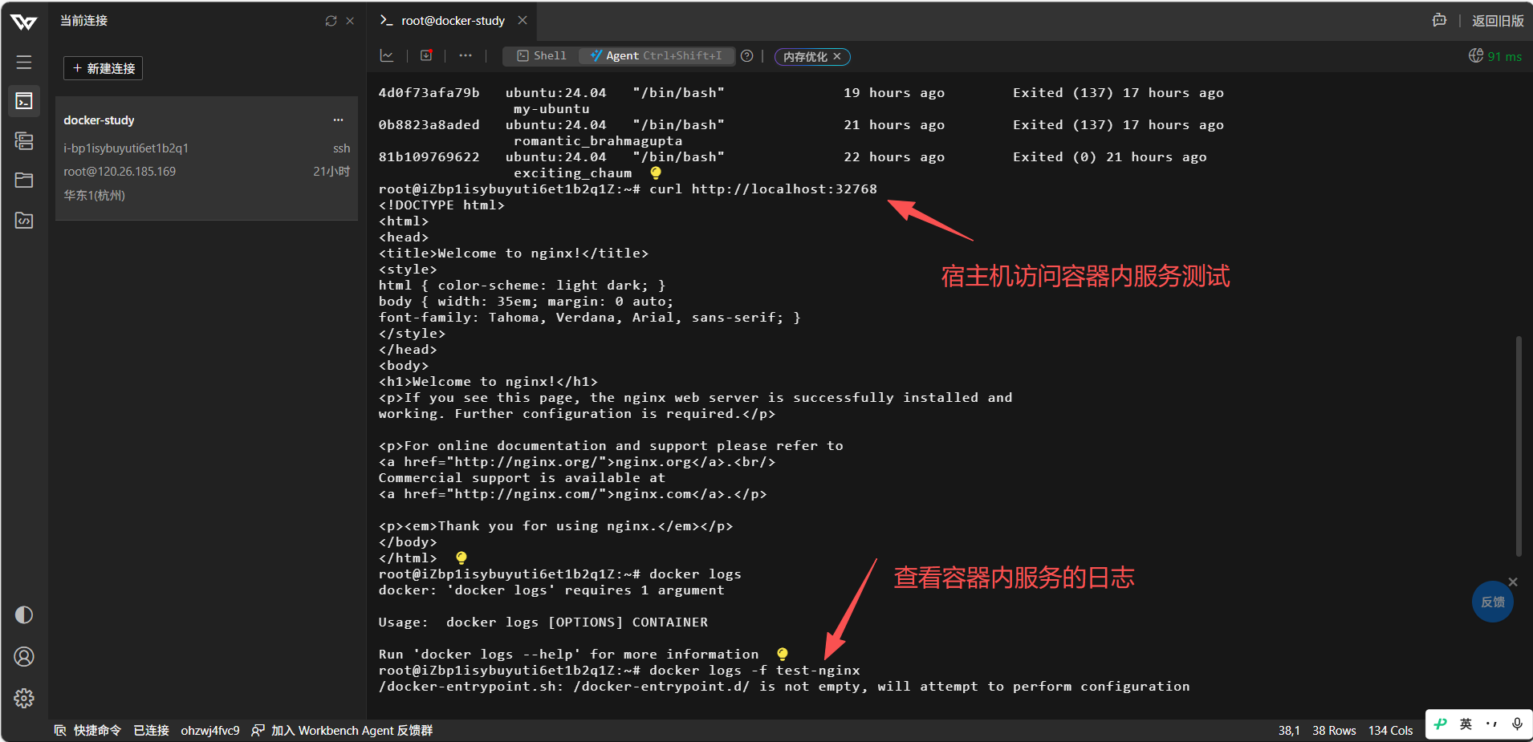The height and width of the screenshot is (742, 1533).
Task: Open the server instance list icon
Action: [24, 141]
